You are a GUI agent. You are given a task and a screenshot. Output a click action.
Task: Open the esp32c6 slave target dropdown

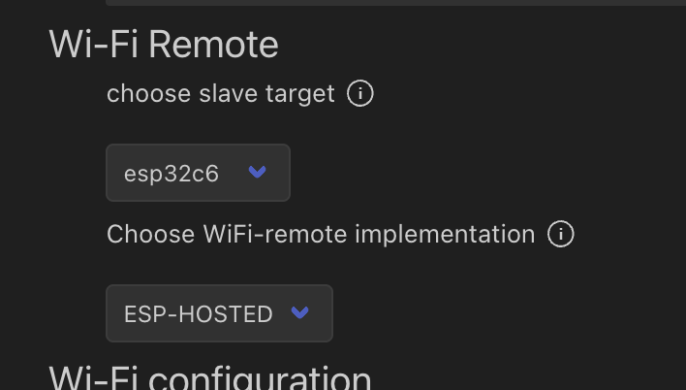(198, 173)
